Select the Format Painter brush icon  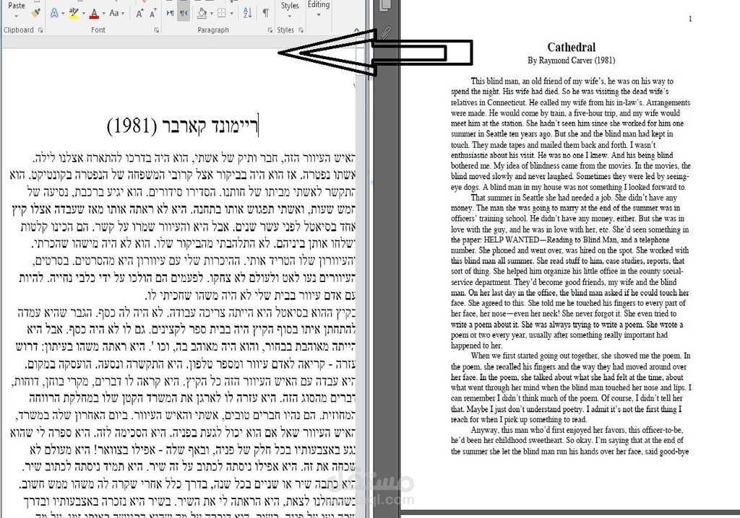pos(35,14)
